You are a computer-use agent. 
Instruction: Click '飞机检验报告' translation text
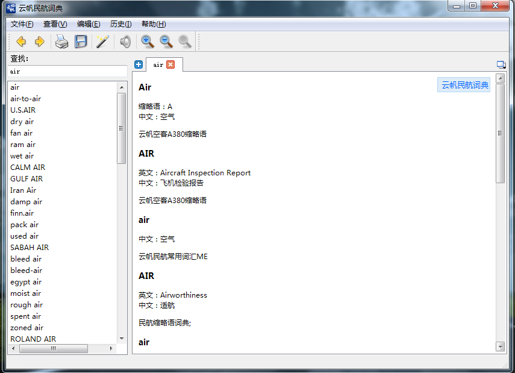[x=182, y=183]
